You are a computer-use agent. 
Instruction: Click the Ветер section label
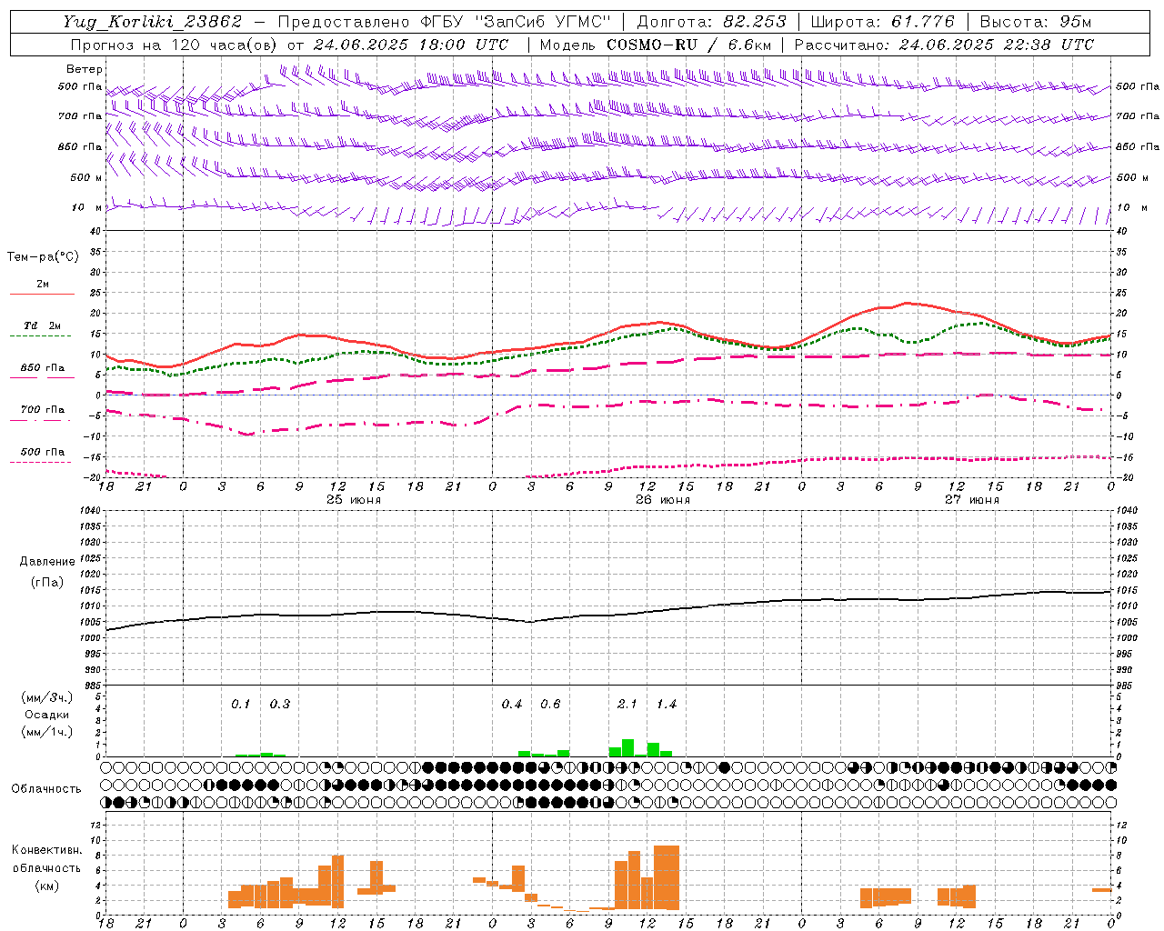[85, 69]
